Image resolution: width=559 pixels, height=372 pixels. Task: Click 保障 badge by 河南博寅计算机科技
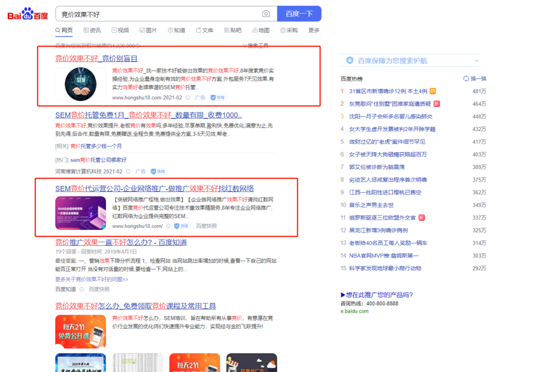158,172
